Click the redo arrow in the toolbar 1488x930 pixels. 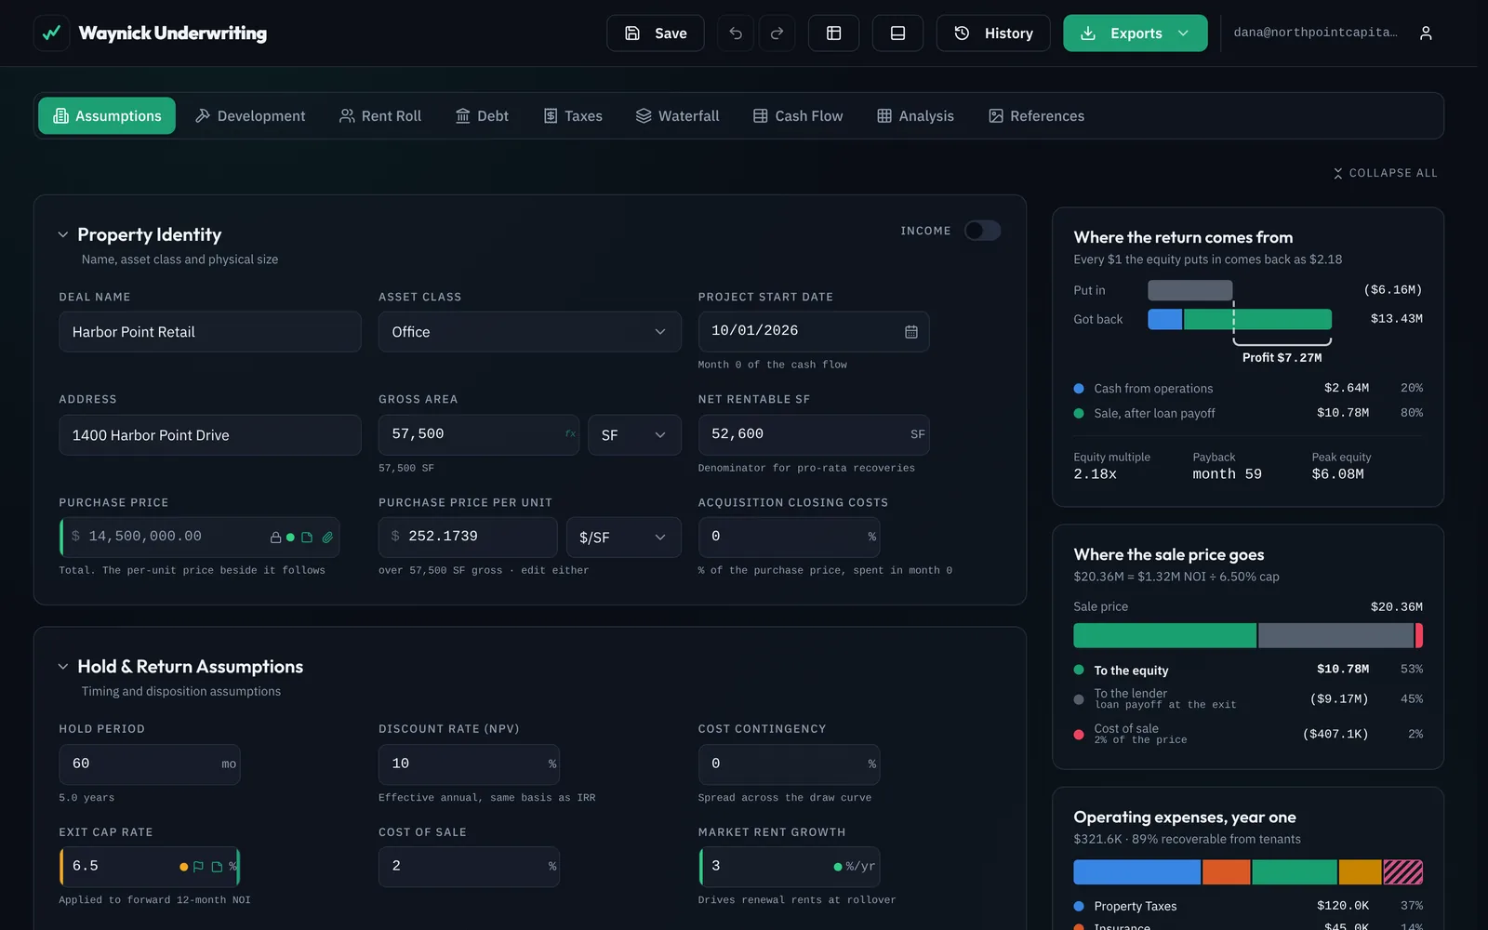tap(777, 33)
